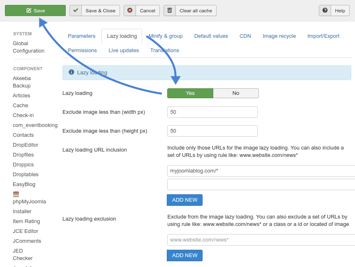Click the trash icon for Clear all cache

coord(170,11)
